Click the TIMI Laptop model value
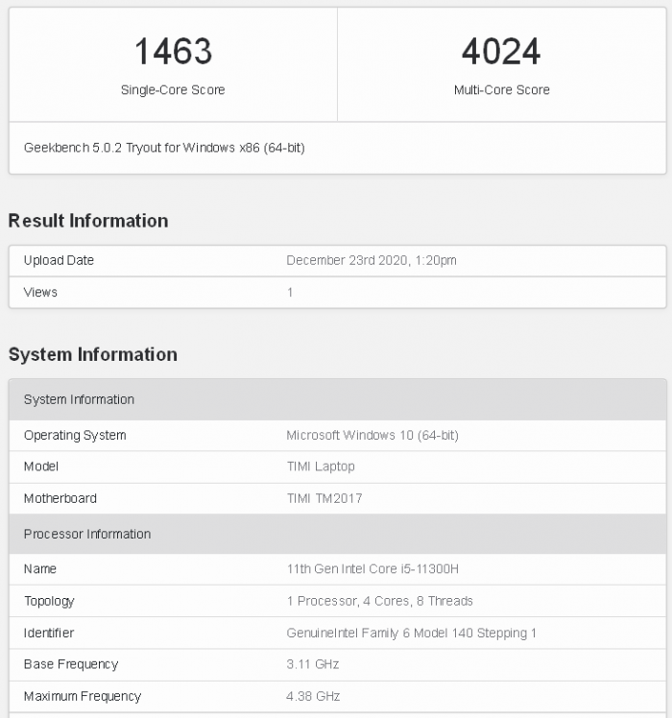 321,467
